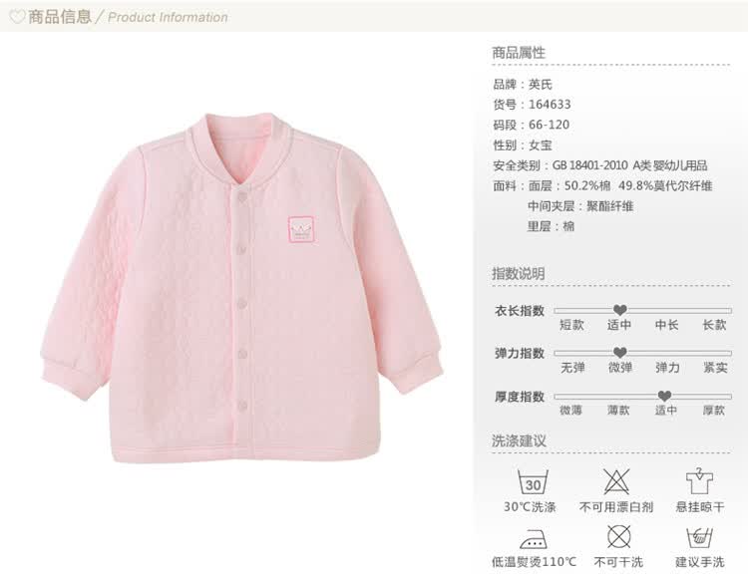The height and width of the screenshot is (580, 748).
Task: Click the 洗涤建议 section heading
Action: pos(519,440)
